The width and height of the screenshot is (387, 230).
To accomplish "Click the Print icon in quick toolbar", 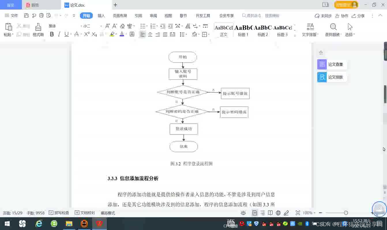I will tap(41, 16).
